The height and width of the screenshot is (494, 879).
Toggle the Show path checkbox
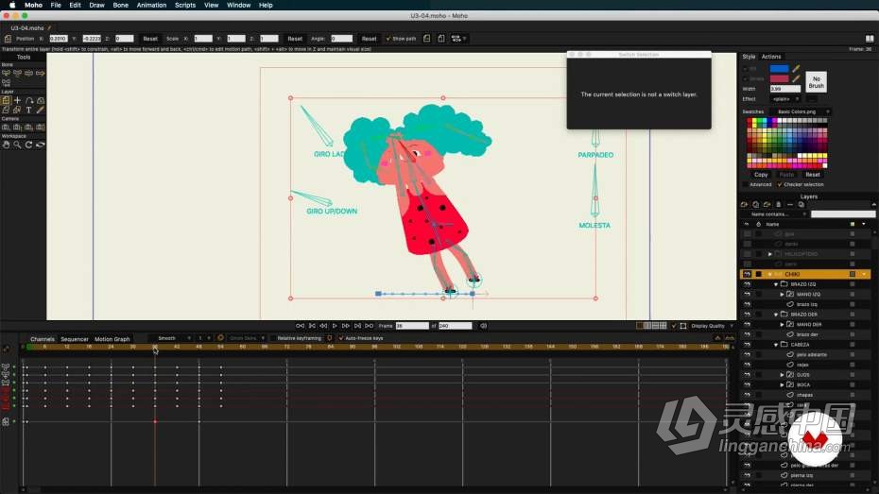tap(388, 39)
